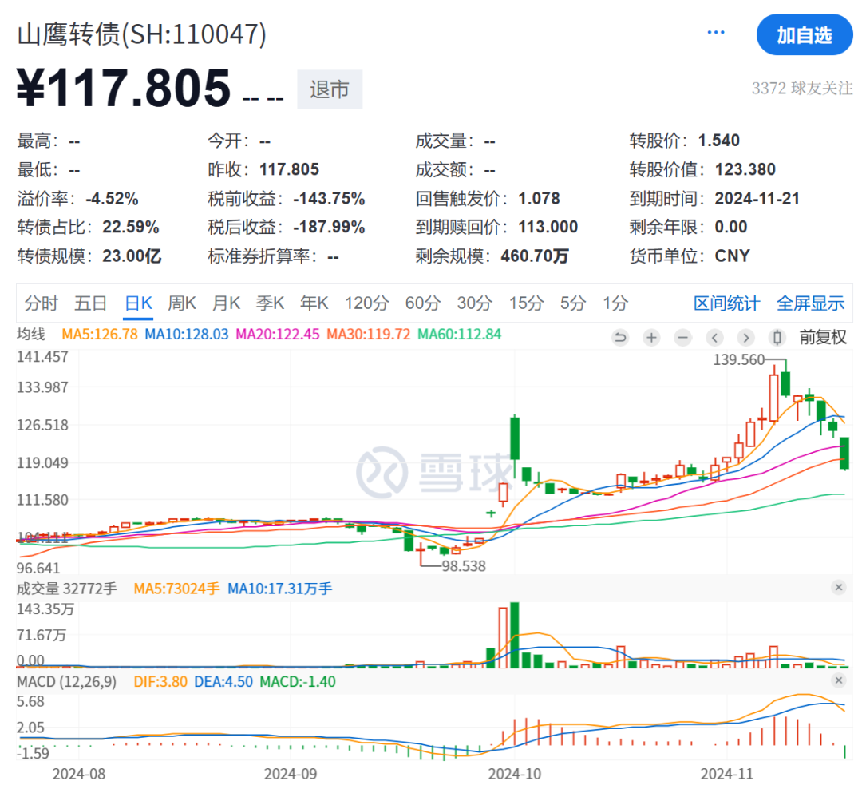This screenshot has height=793, width=862.
Task: Shift chart right with the right chevron icon
Action: 745,337
